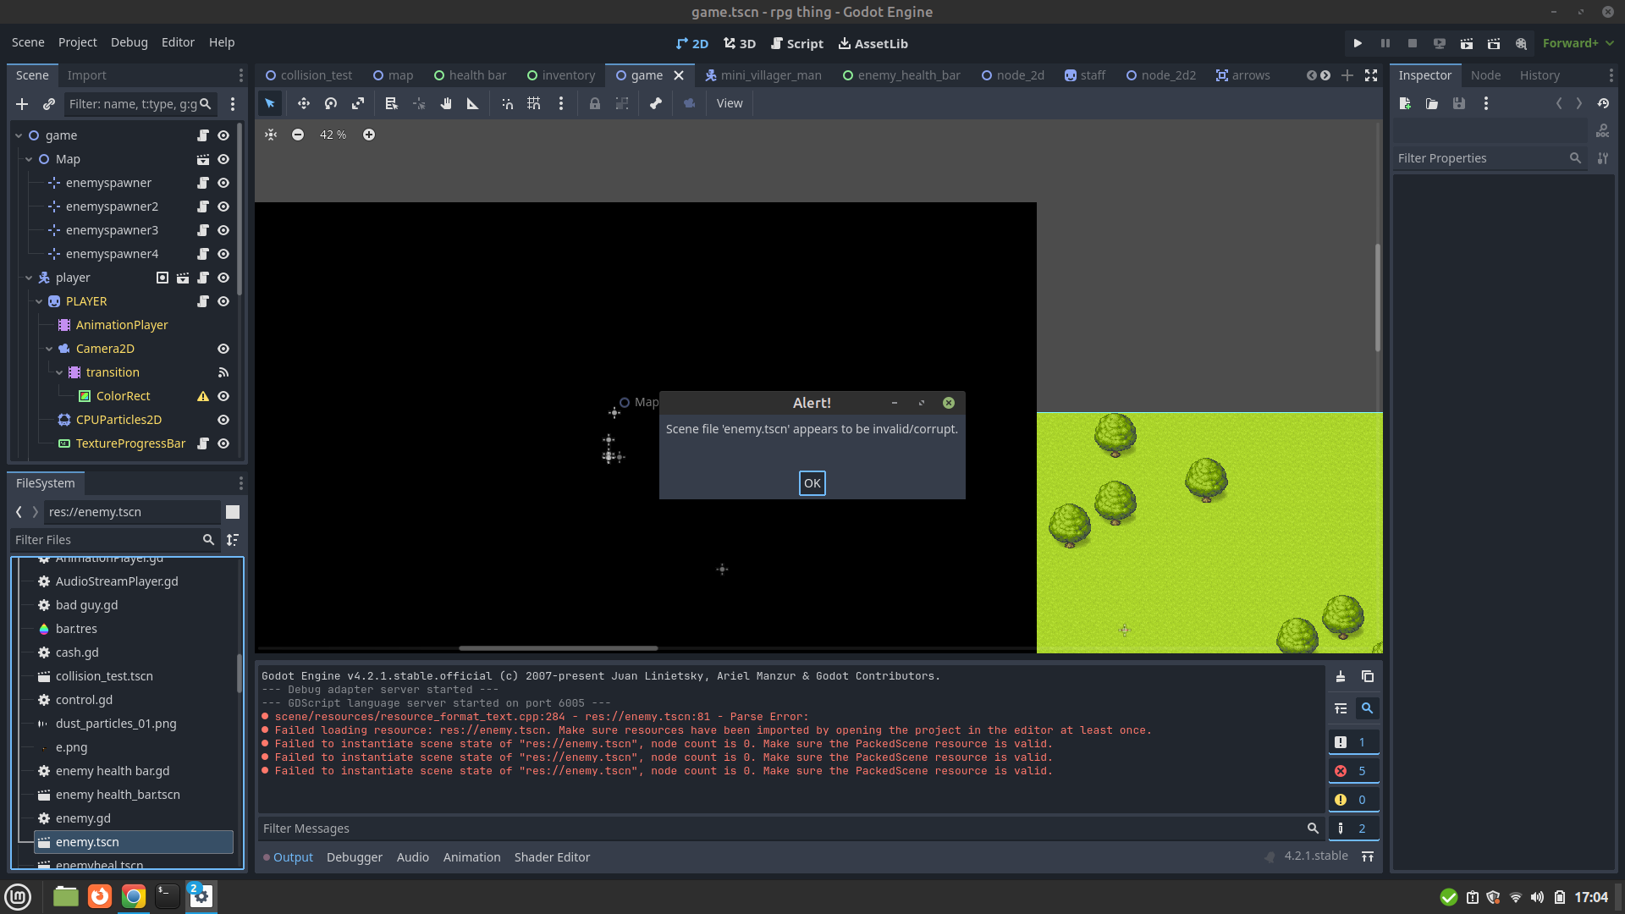Run the current scene clapper icon
1625x914 pixels.
coord(1467,43)
